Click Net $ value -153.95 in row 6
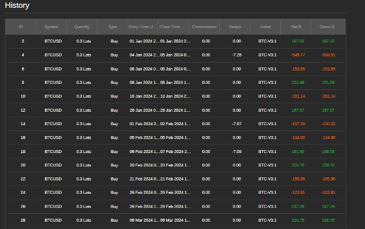Screen dimensions: 365x229 point(298,69)
